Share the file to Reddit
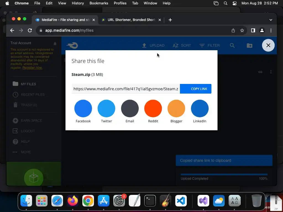 [x=153, y=108]
